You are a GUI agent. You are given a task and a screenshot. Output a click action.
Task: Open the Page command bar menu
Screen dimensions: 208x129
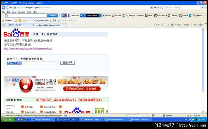point(180,25)
